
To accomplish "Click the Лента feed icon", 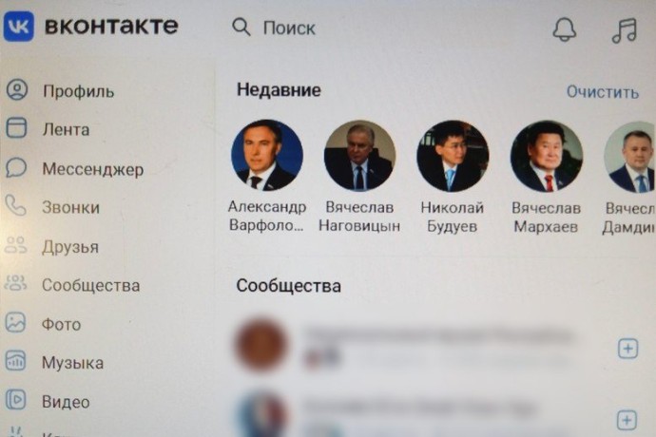I will [x=16, y=127].
